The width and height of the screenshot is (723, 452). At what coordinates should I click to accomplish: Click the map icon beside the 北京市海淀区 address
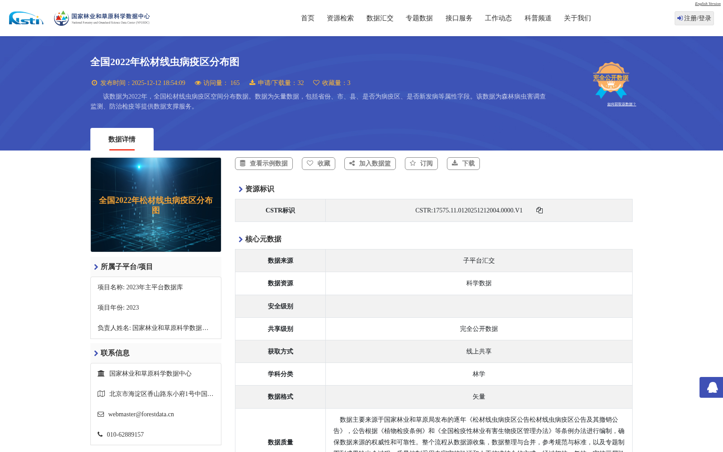pos(101,394)
